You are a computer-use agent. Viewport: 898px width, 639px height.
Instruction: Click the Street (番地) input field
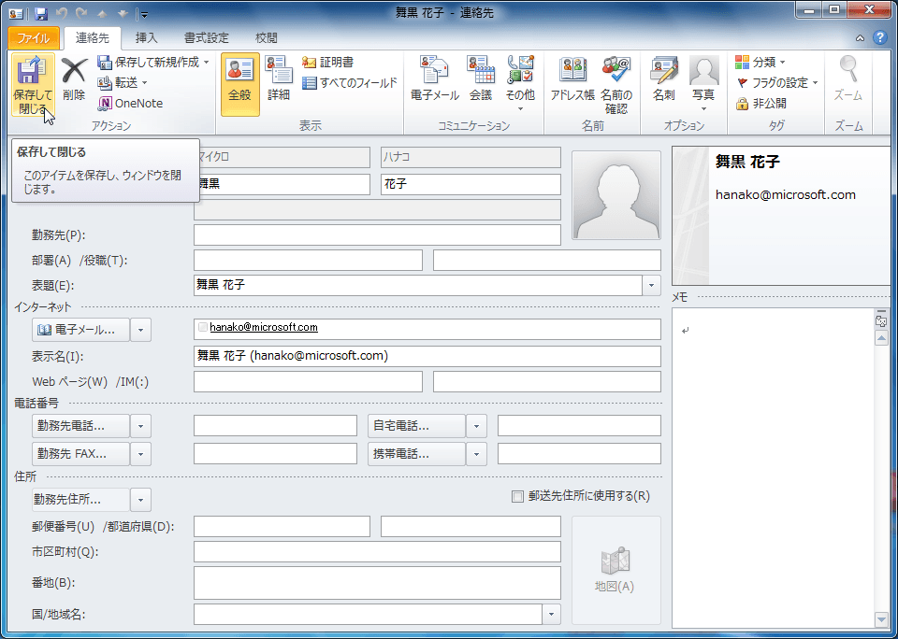click(x=377, y=583)
